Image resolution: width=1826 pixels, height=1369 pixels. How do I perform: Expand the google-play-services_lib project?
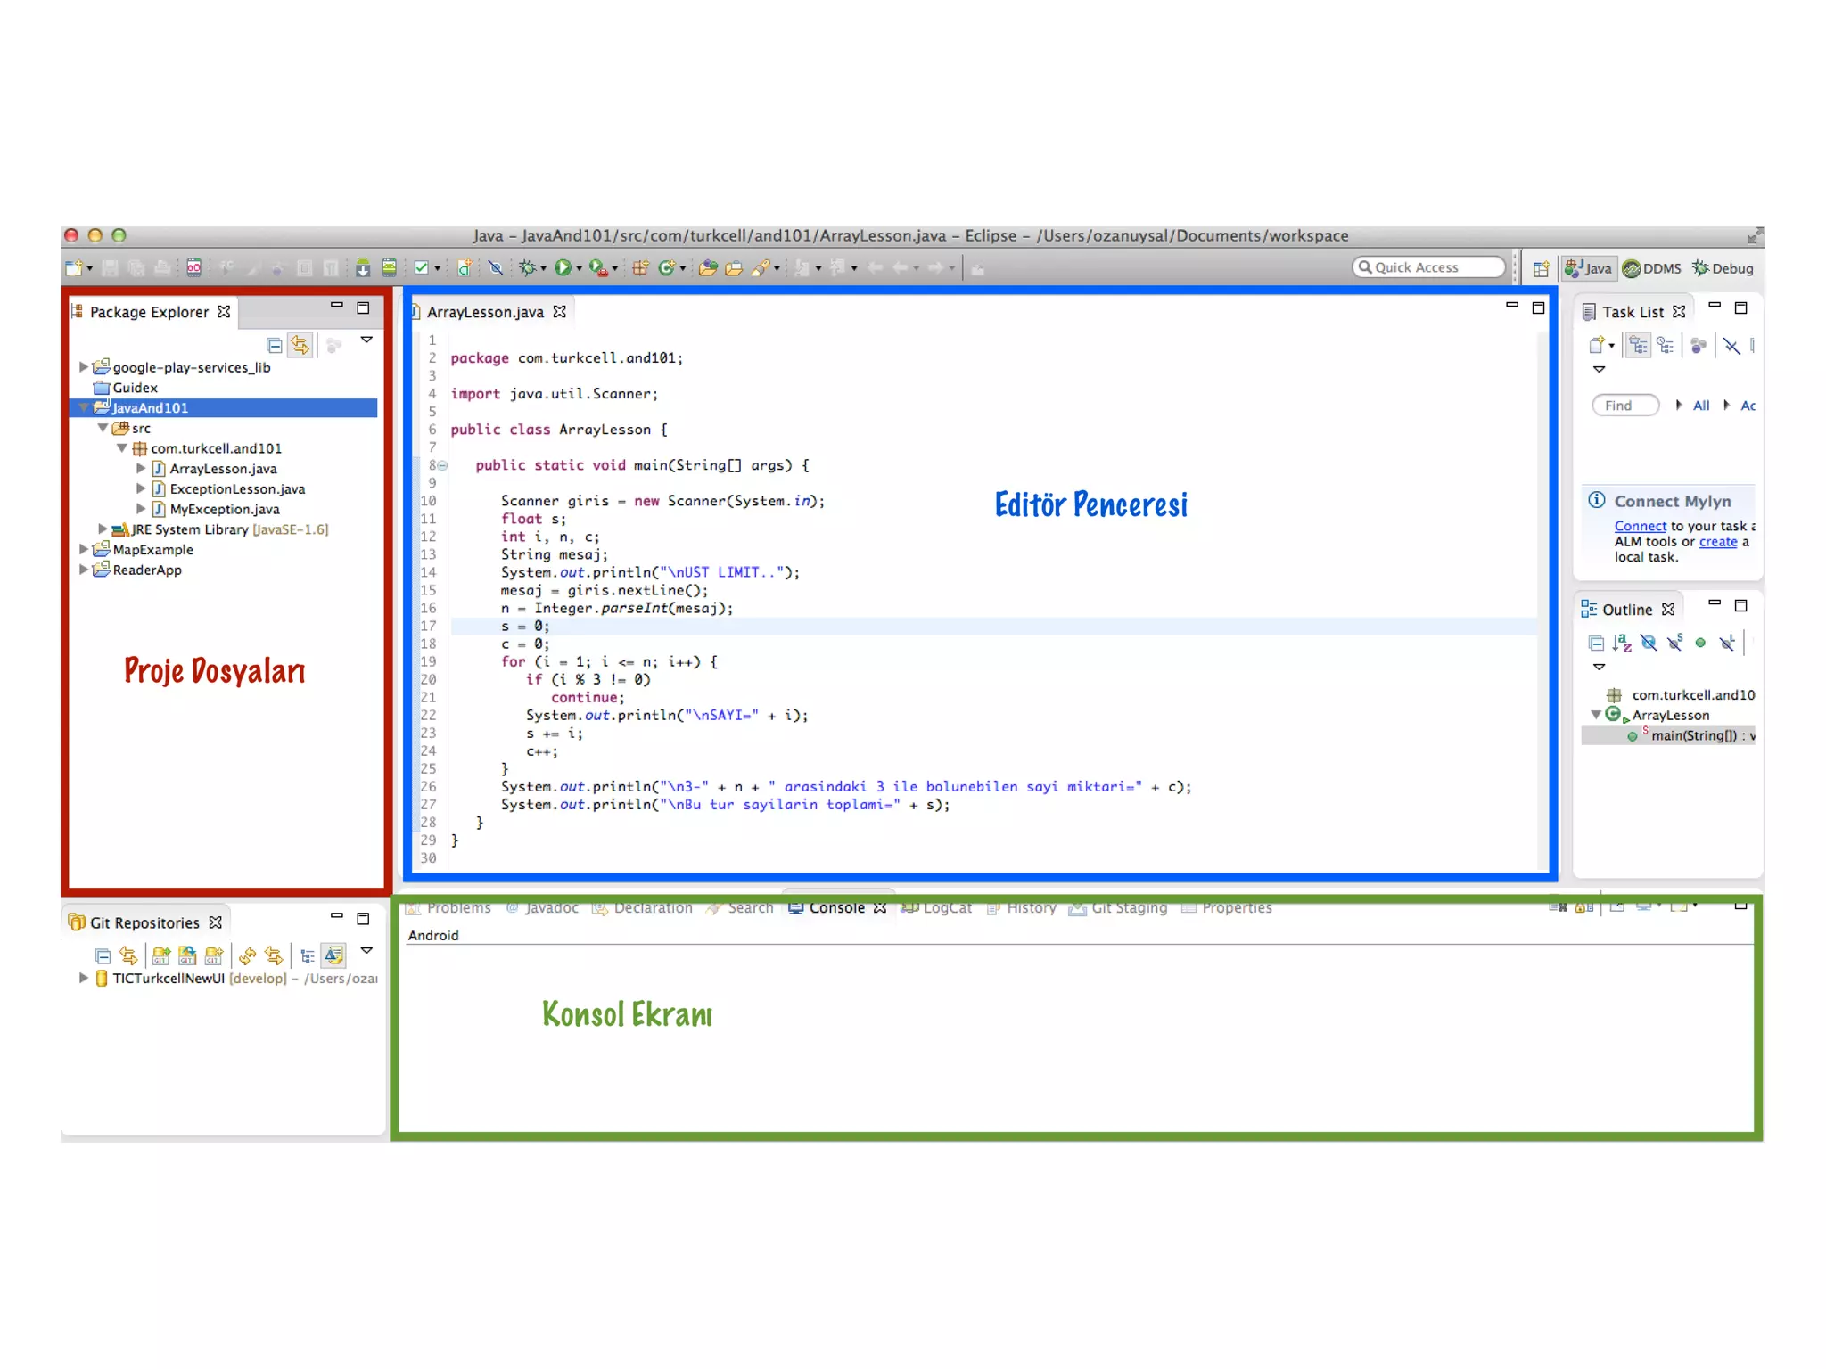(x=84, y=366)
